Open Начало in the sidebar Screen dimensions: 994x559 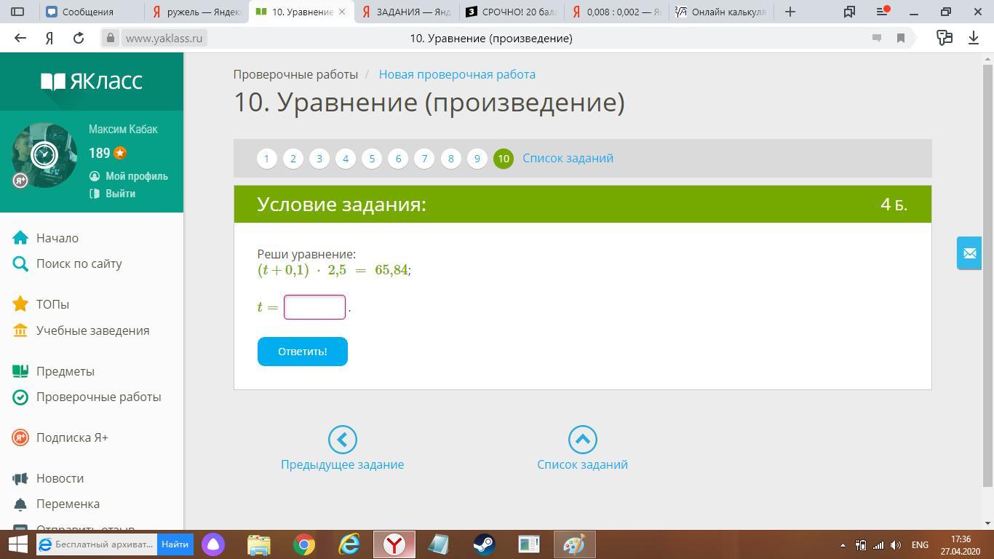[x=57, y=238]
